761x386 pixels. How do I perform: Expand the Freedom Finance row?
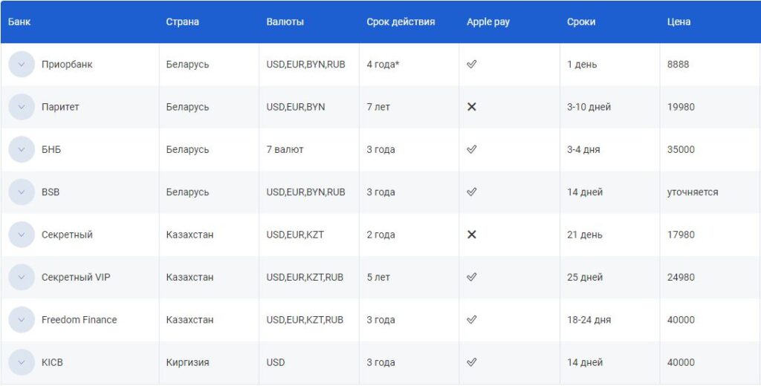(x=22, y=320)
